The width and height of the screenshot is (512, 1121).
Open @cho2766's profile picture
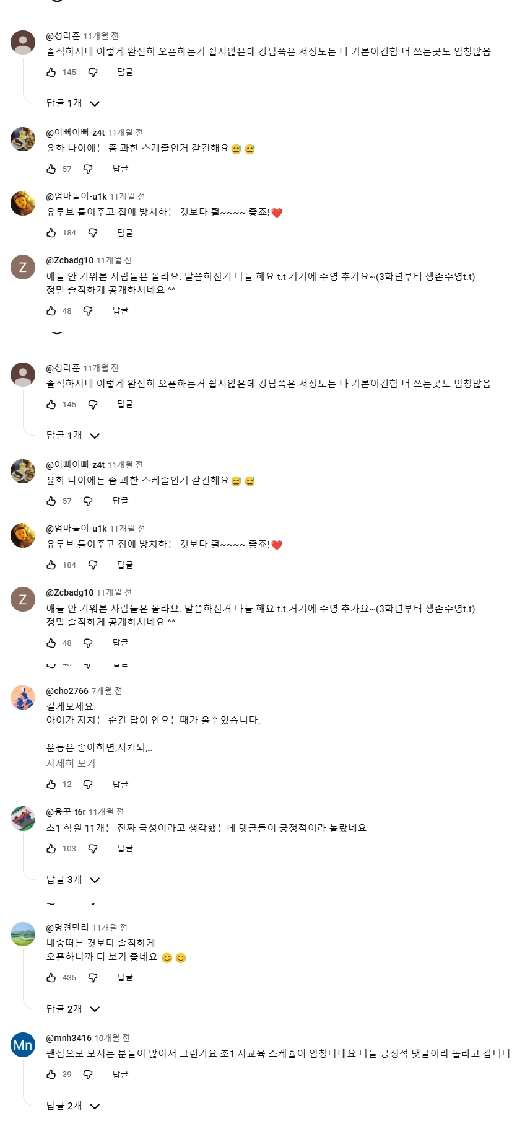coord(23,697)
